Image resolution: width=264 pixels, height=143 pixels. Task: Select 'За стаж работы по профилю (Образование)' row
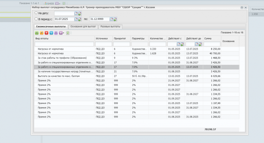pyautogui.click(x=136, y=58)
